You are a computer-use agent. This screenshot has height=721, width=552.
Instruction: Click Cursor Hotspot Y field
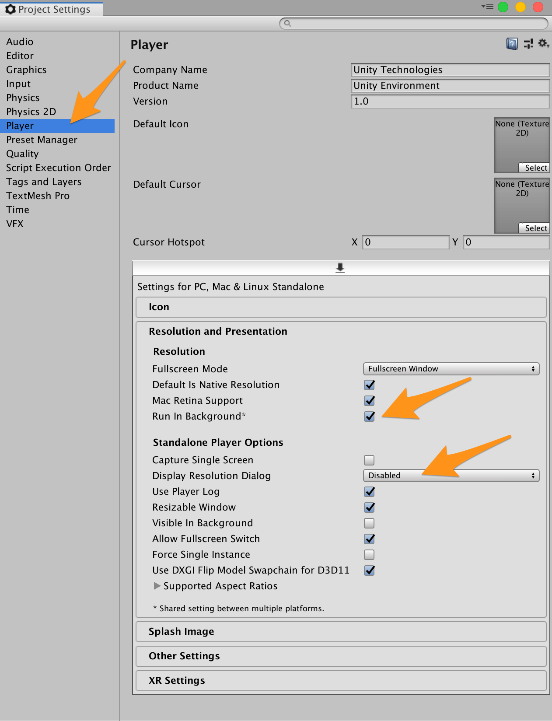[x=506, y=242]
